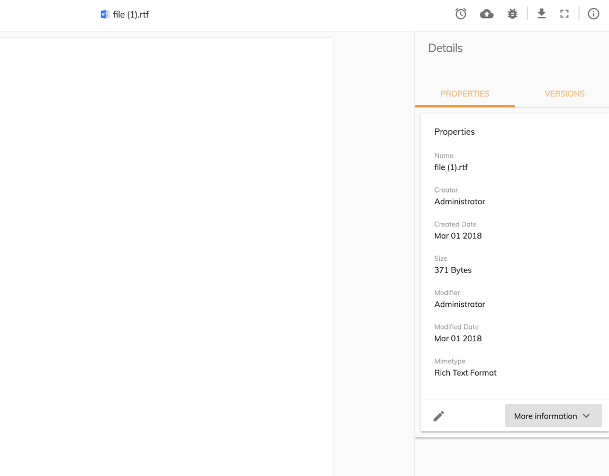The height and width of the screenshot is (476, 609).
Task: Select the Modifier value Administrator
Action: pyautogui.click(x=459, y=305)
